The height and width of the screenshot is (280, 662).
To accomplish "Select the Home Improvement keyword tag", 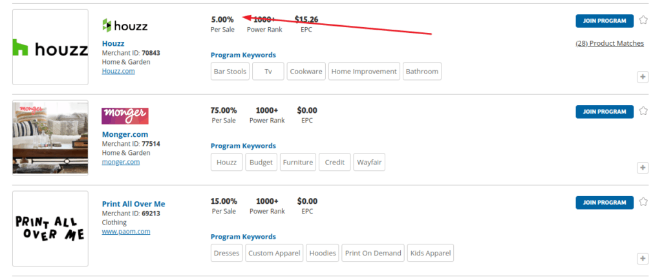I will (364, 71).
